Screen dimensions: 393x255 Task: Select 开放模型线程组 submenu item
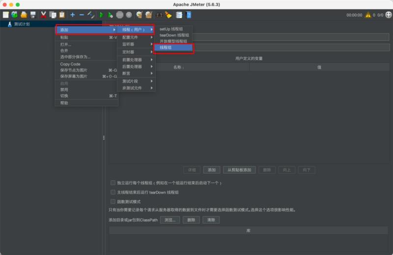pyautogui.click(x=173, y=41)
